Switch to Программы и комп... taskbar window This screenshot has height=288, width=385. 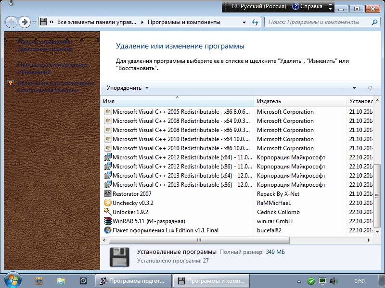pyautogui.click(x=211, y=281)
